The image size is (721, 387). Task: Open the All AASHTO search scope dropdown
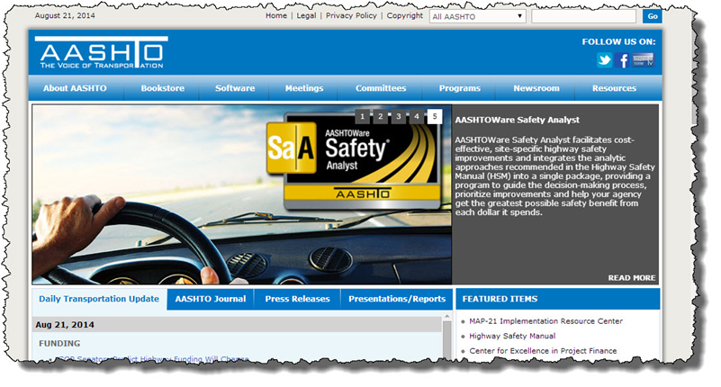click(478, 16)
